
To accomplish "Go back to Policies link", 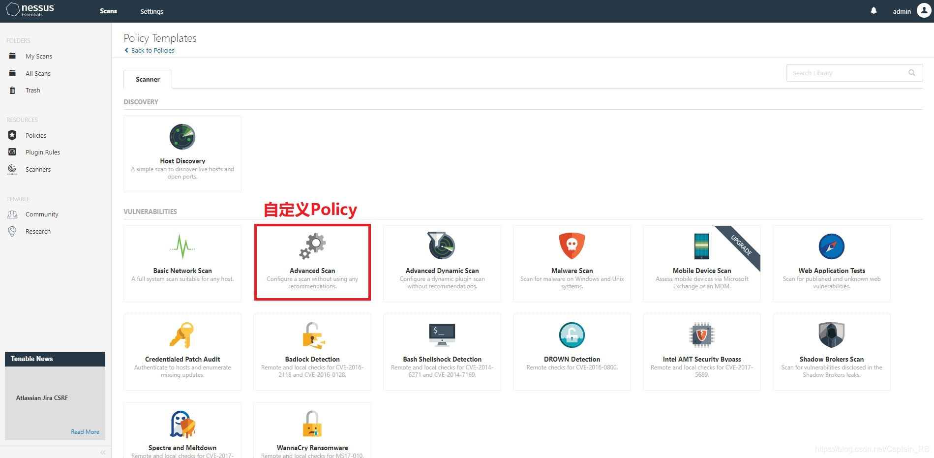I will tap(150, 50).
